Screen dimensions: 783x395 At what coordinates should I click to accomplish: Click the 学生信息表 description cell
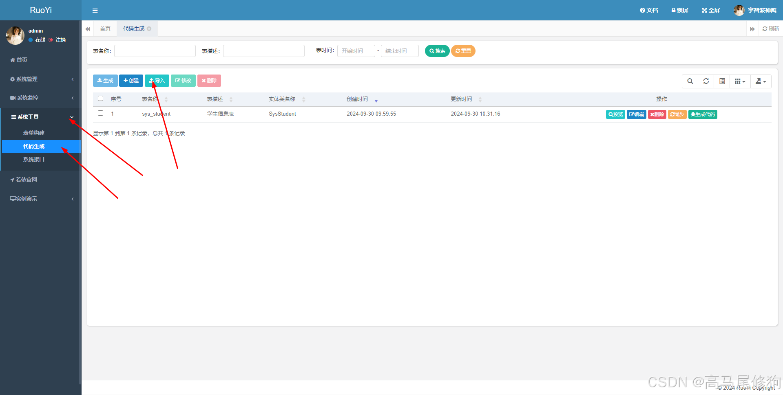coord(220,114)
